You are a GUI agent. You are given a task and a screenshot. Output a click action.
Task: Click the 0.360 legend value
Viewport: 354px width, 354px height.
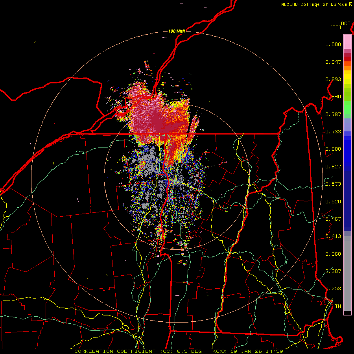[333, 254]
